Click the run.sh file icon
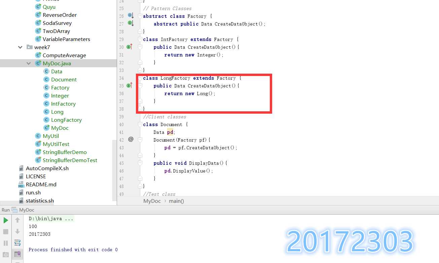Screen dimensions: 439x263 click(x=22, y=192)
